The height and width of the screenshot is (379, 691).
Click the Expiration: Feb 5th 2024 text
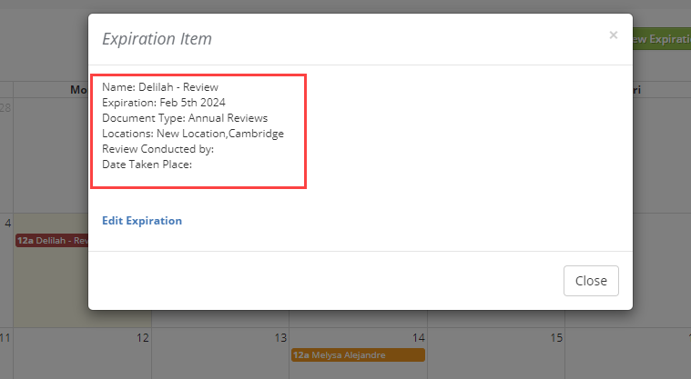click(x=164, y=103)
